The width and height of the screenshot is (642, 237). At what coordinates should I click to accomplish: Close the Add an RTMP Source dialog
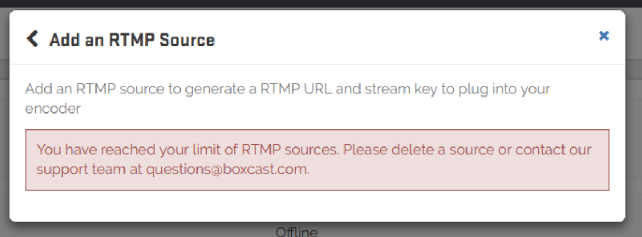point(604,36)
